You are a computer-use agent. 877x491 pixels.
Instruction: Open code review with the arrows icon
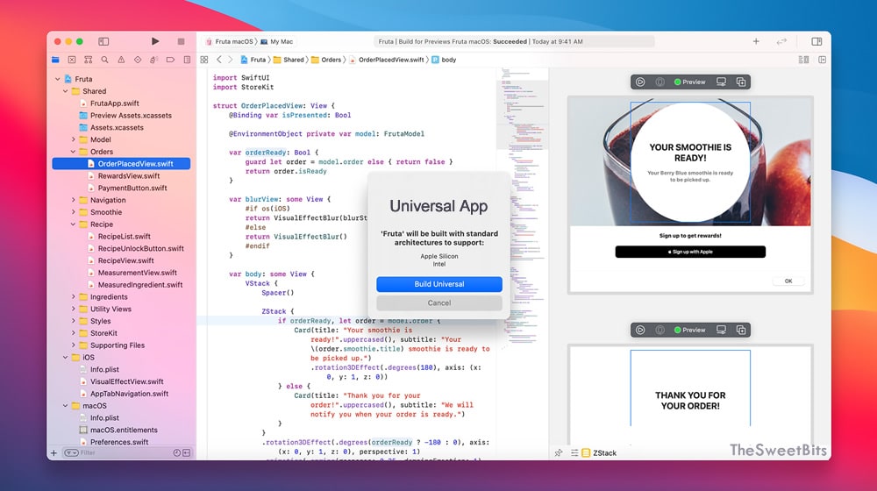pyautogui.click(x=781, y=41)
